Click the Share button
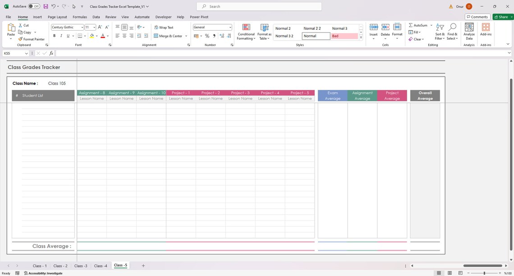This screenshot has height=276, width=514. [x=502, y=17]
